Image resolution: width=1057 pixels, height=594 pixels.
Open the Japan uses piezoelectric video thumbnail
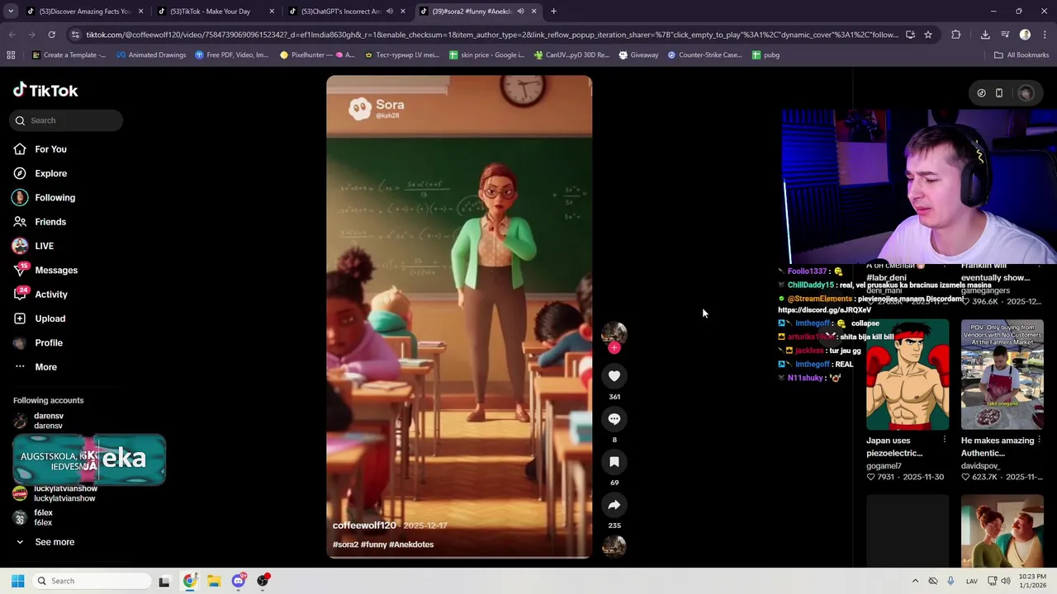908,375
